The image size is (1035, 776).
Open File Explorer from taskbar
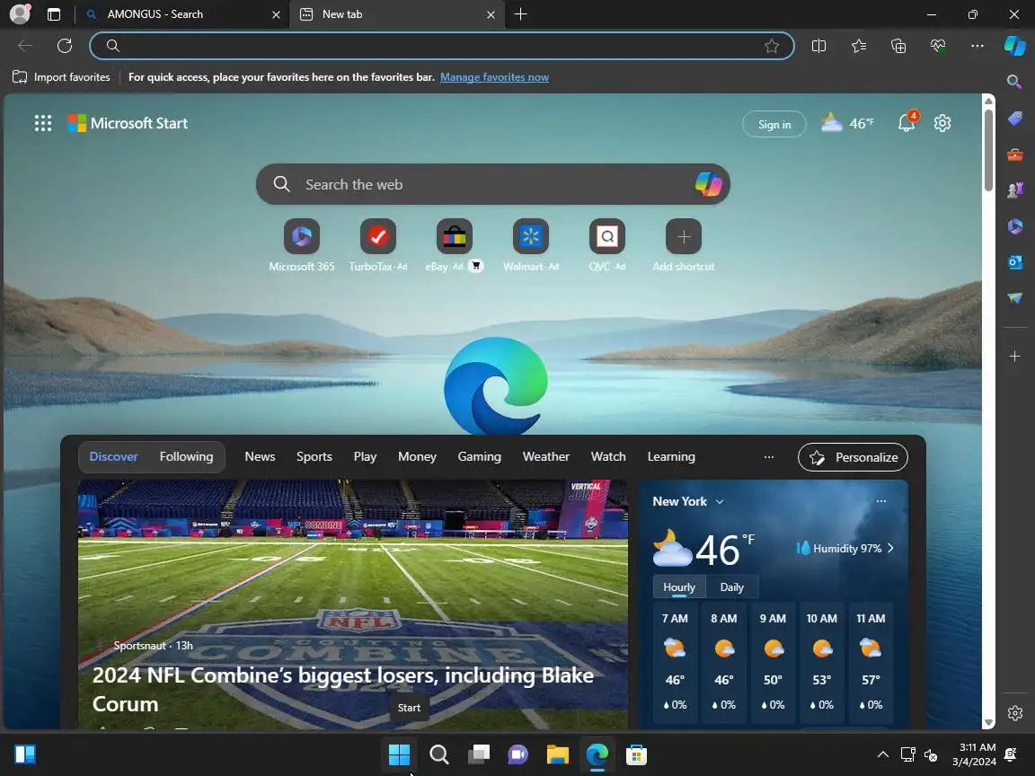click(558, 754)
